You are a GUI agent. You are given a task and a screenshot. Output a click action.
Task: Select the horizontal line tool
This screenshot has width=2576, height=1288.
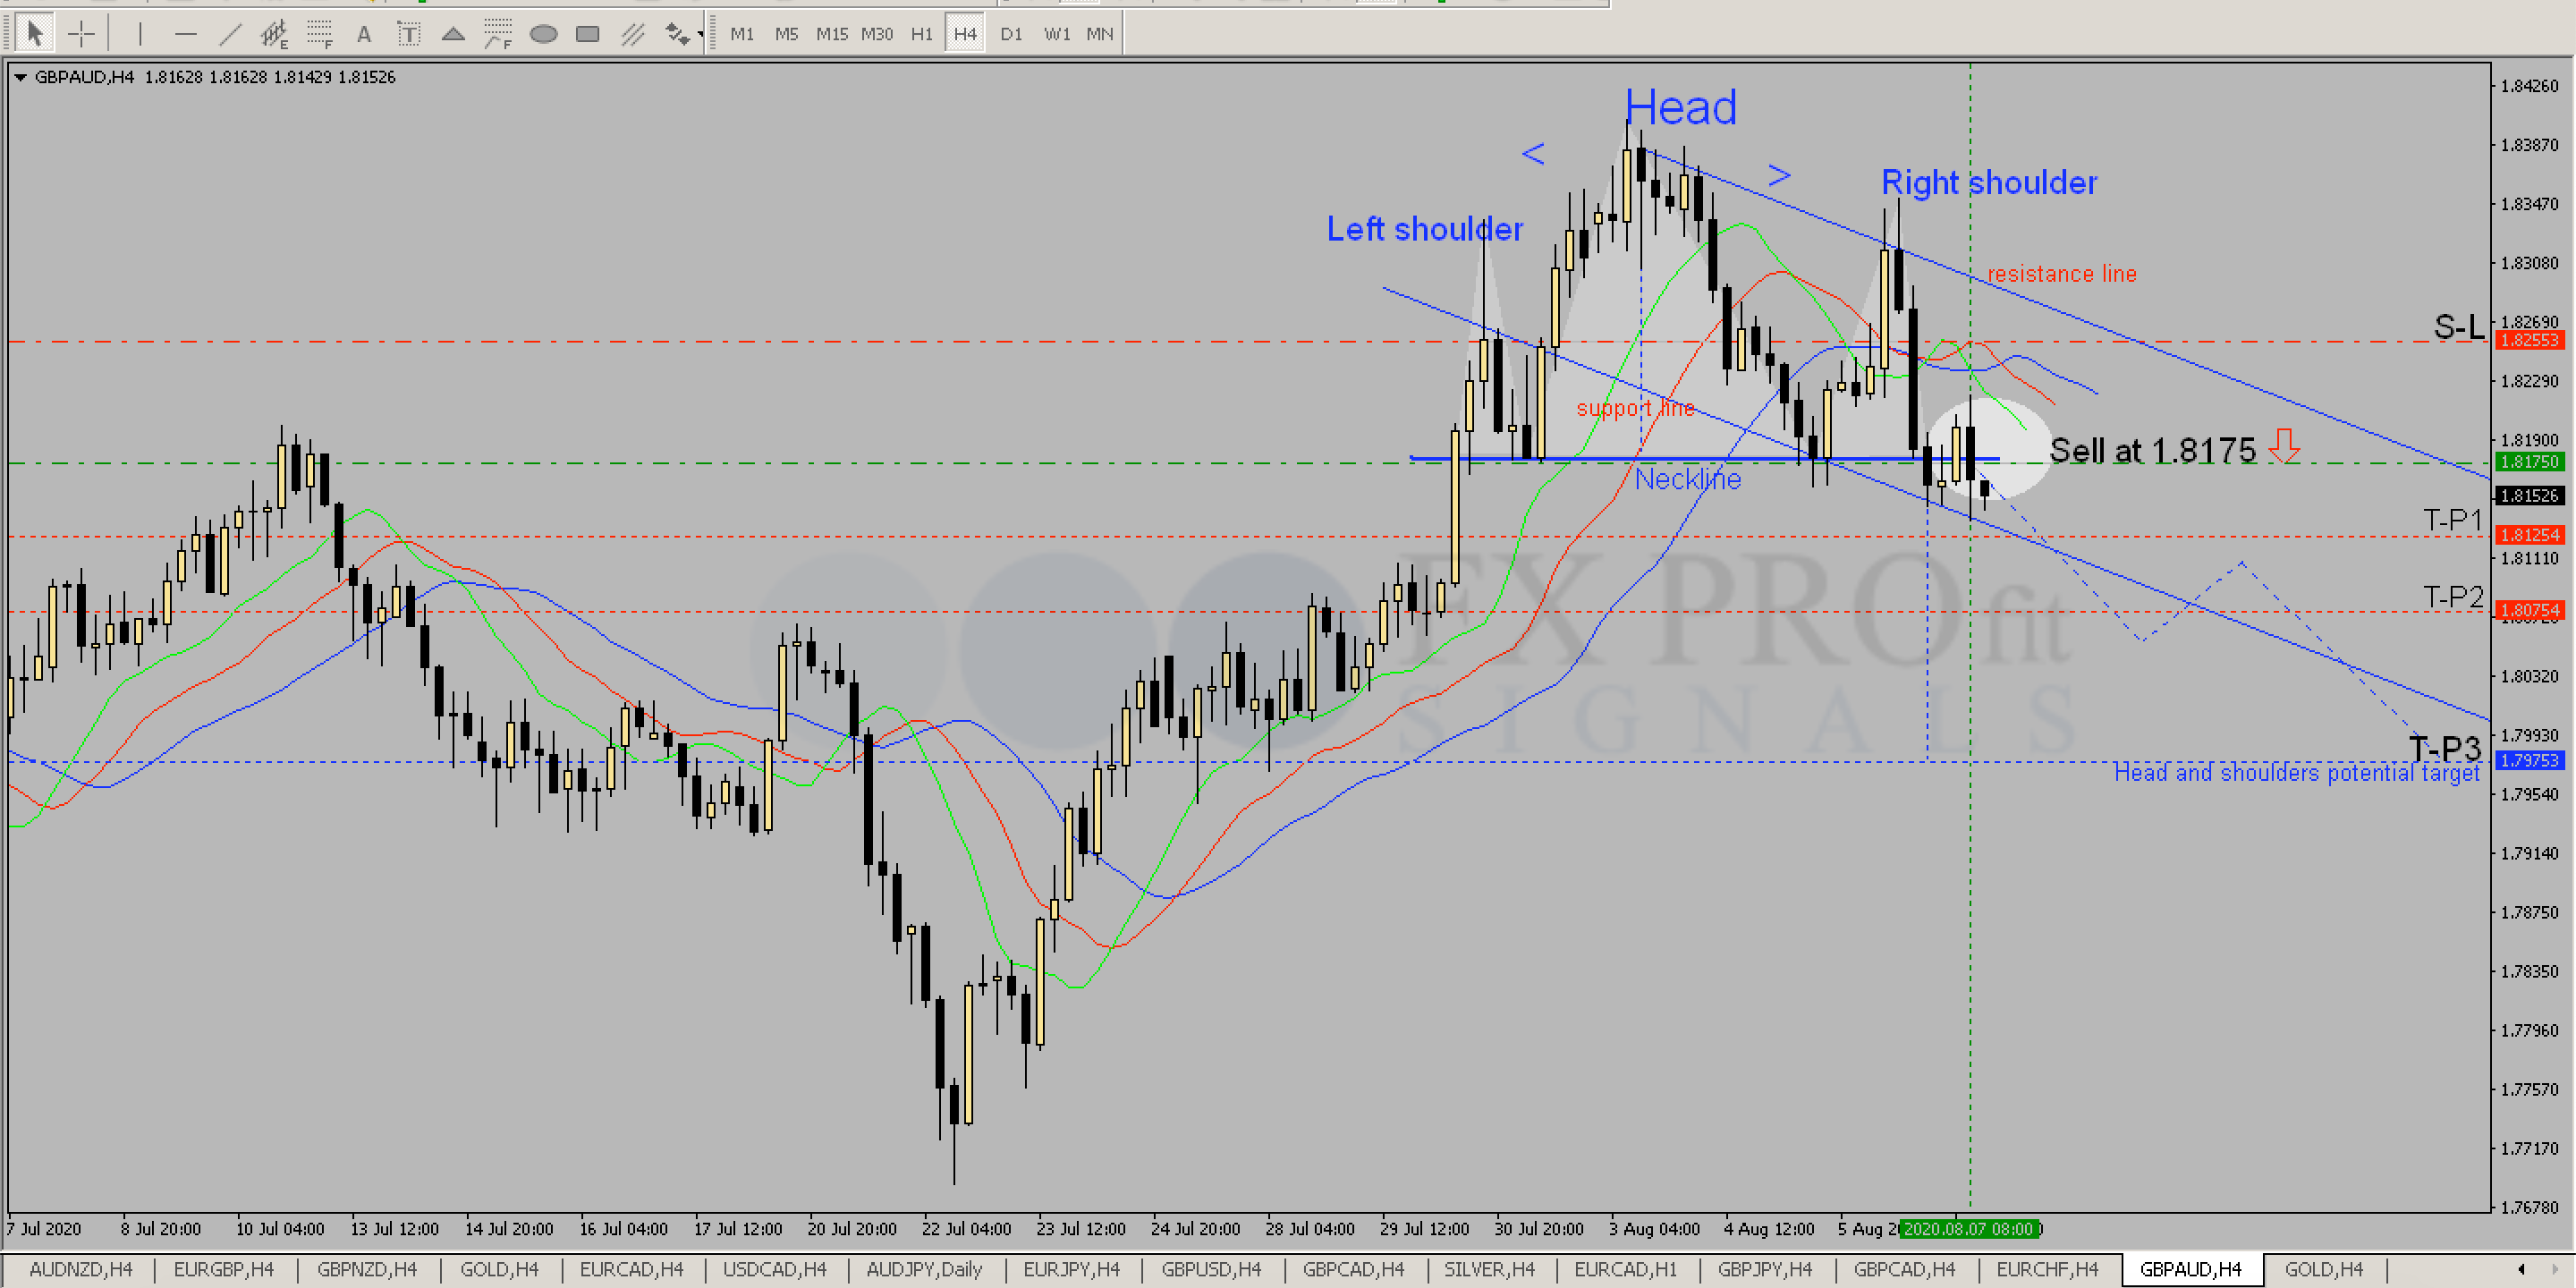185,34
